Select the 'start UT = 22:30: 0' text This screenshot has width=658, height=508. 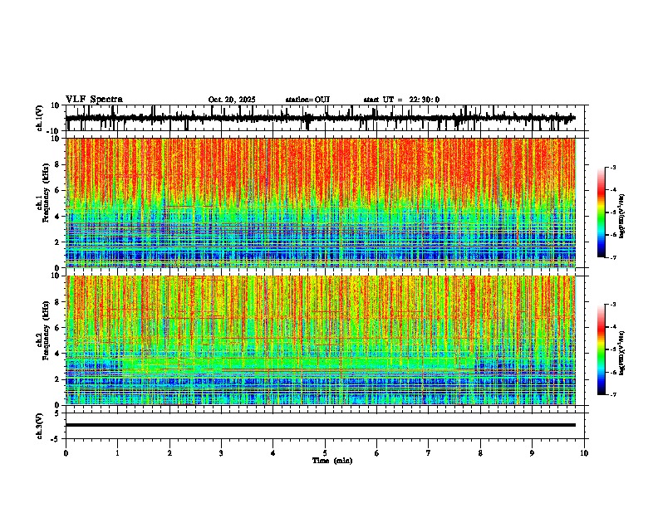(401, 100)
